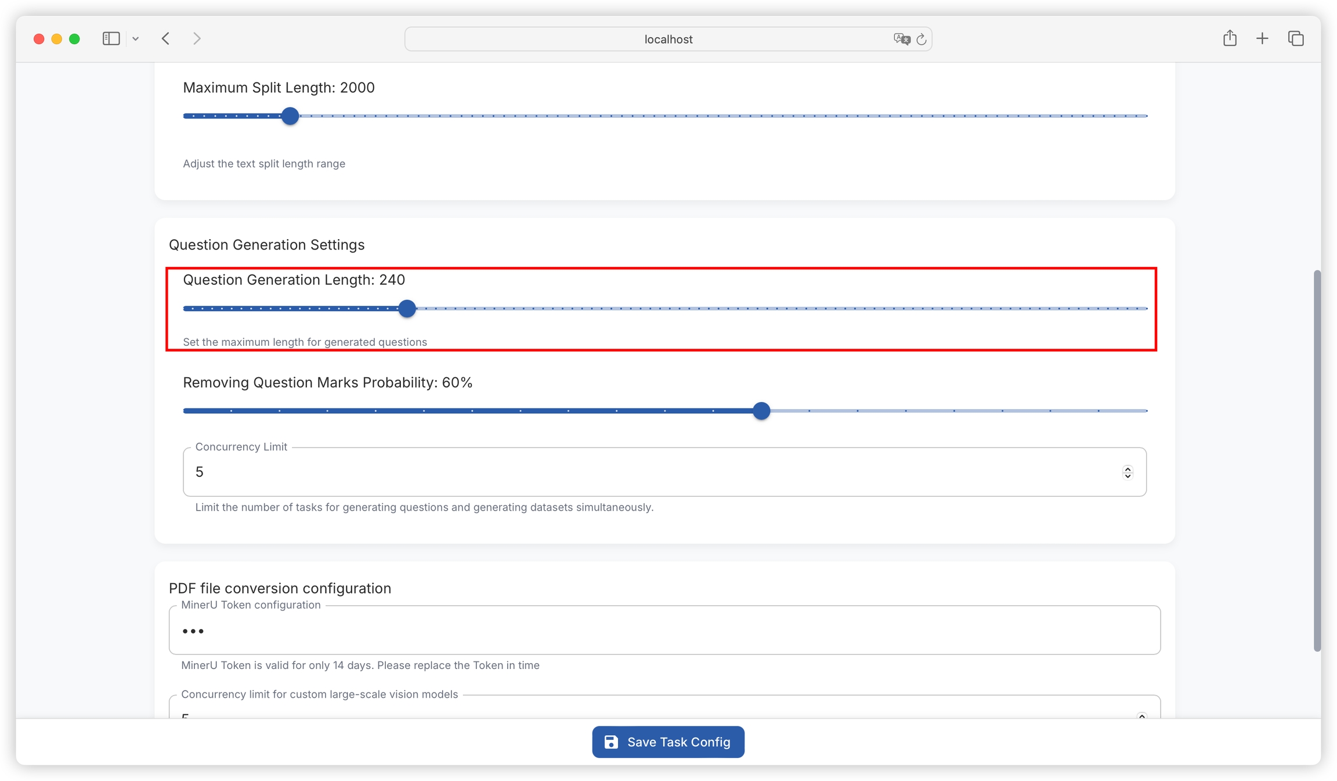The image size is (1337, 781).
Task: Click the translate page icon
Action: [x=901, y=39]
